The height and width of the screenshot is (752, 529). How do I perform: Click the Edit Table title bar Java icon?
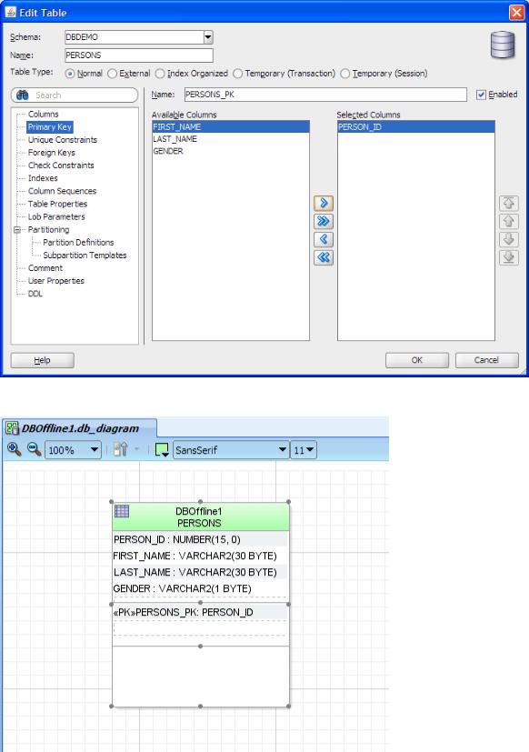[x=11, y=13]
